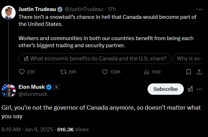Visit the @elonmusk handle link
Viewport: 208px width, 137px height.
click(33, 94)
